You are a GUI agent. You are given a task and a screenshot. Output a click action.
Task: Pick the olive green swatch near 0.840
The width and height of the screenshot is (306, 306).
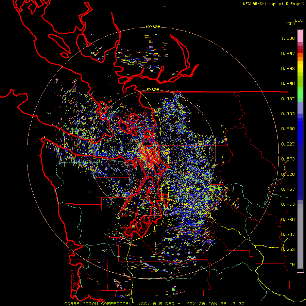click(300, 81)
